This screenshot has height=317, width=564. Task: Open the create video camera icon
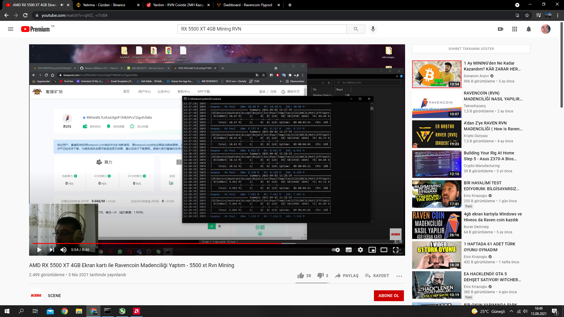501,29
